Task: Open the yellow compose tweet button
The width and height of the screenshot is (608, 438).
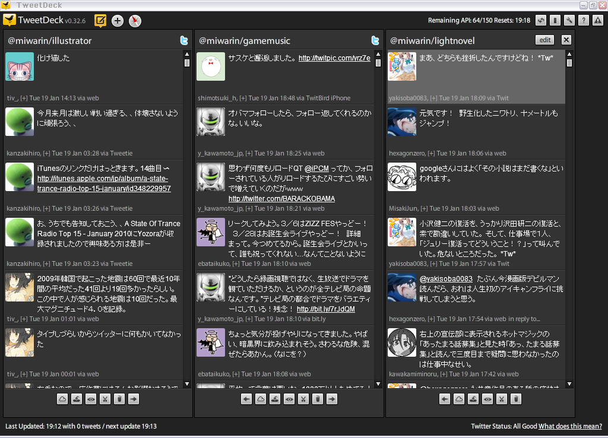Action: tap(100, 21)
